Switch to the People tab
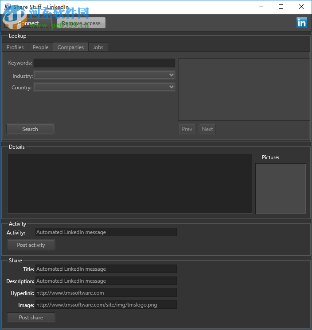This screenshot has width=312, height=330. [x=40, y=47]
